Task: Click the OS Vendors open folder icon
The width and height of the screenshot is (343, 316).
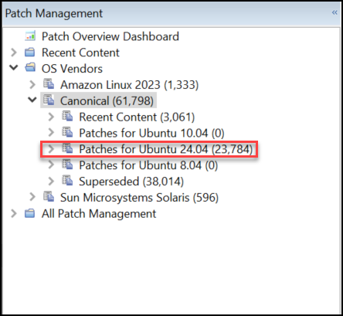Action: (x=30, y=68)
